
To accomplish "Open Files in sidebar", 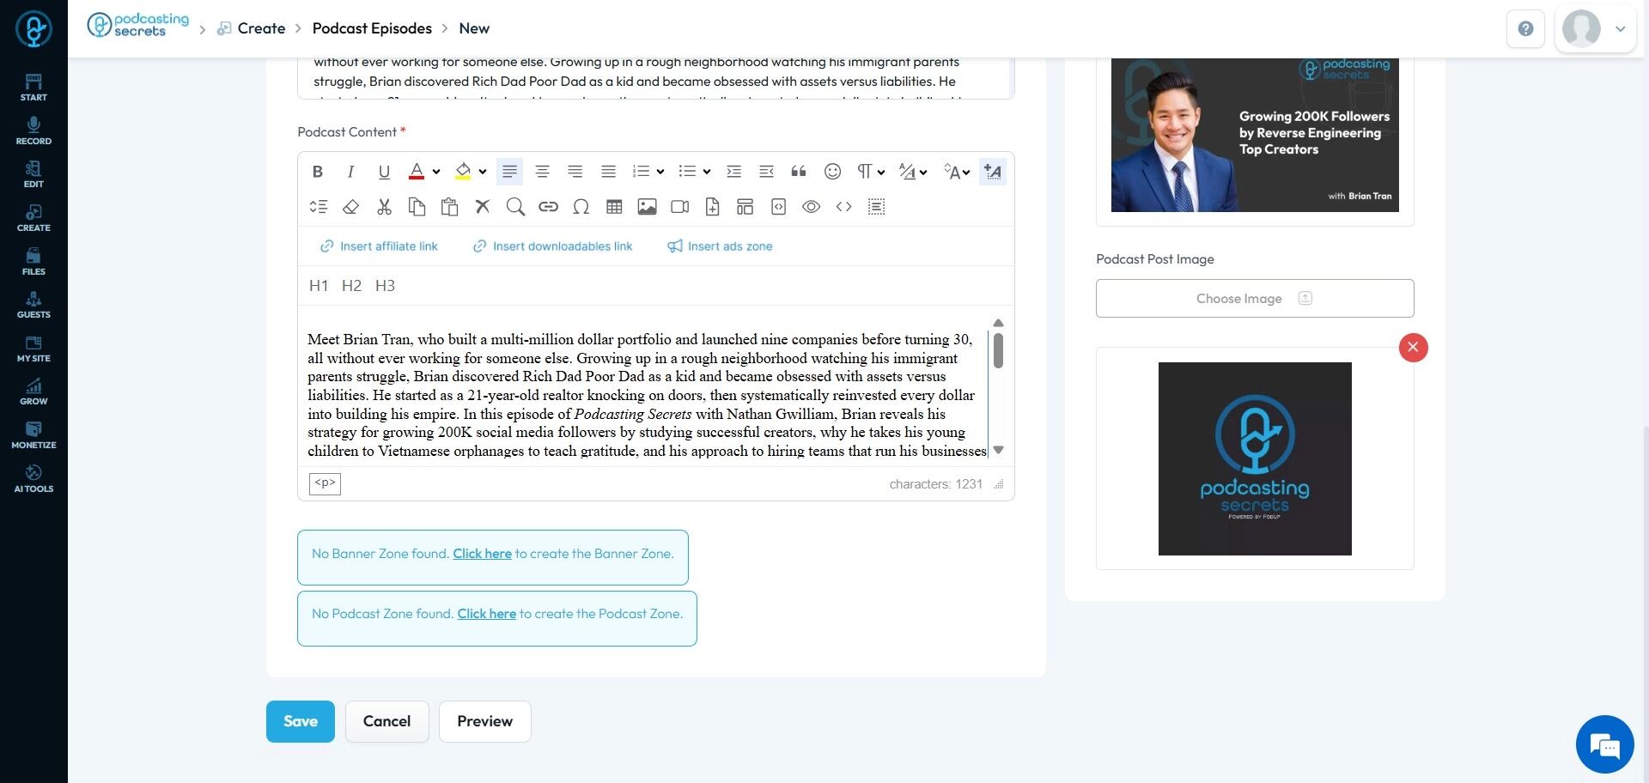I will point(33,262).
